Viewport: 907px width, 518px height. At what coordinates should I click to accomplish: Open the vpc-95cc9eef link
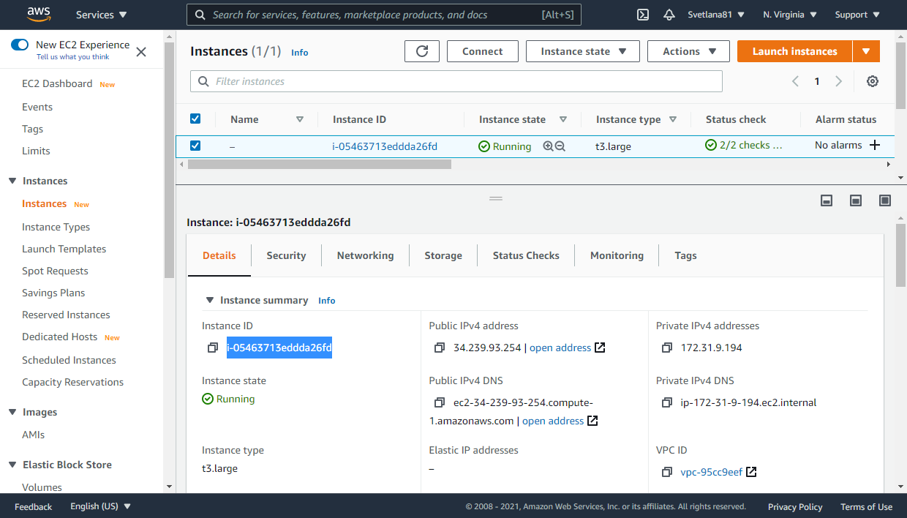coord(712,472)
